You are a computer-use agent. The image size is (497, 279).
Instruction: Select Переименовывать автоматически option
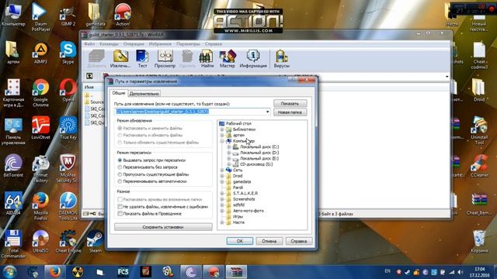pos(120,181)
